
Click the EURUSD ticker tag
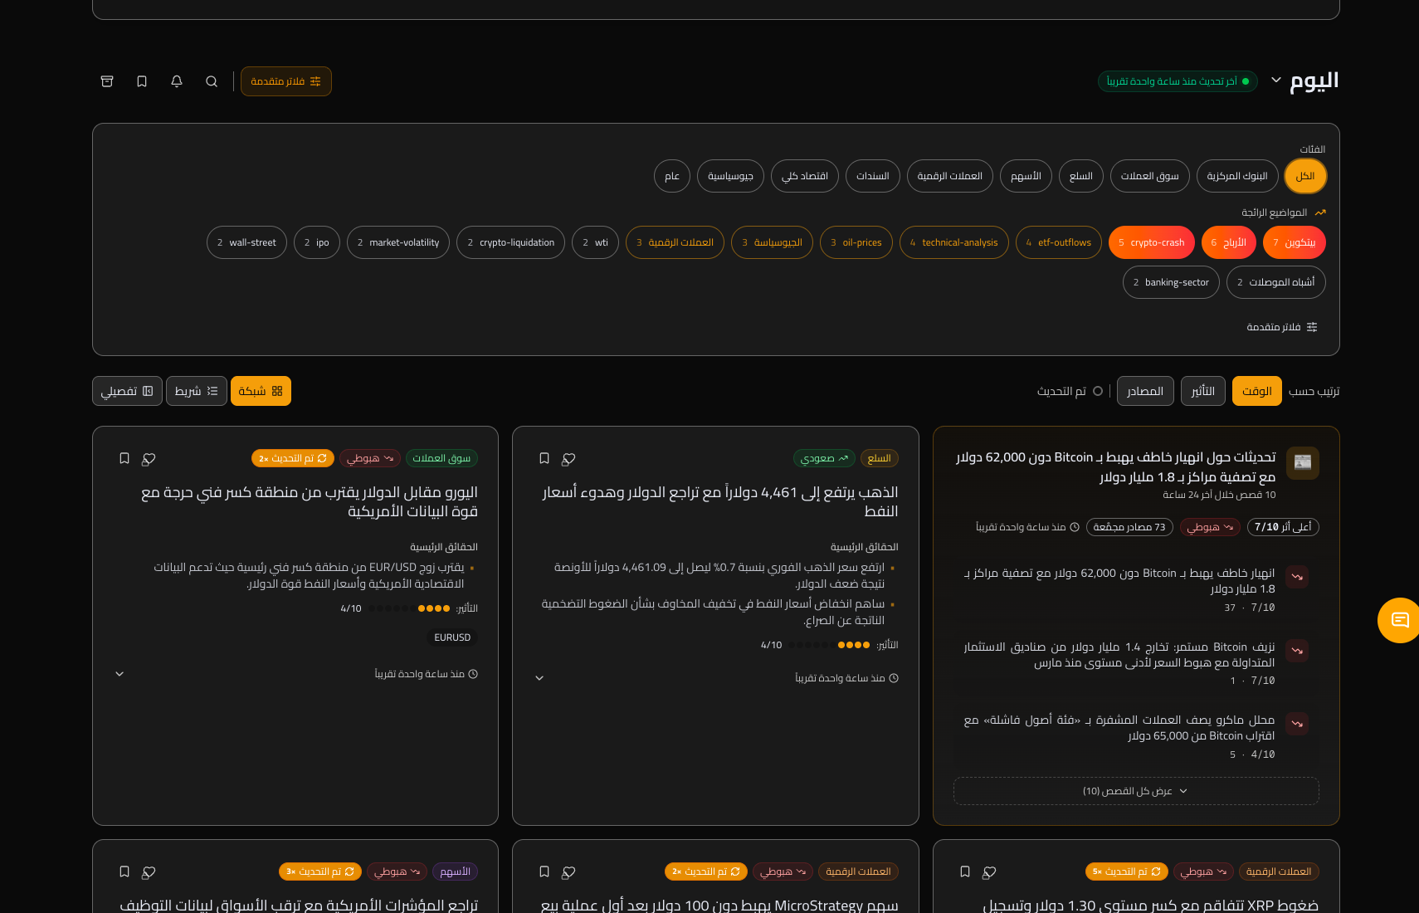click(x=452, y=637)
